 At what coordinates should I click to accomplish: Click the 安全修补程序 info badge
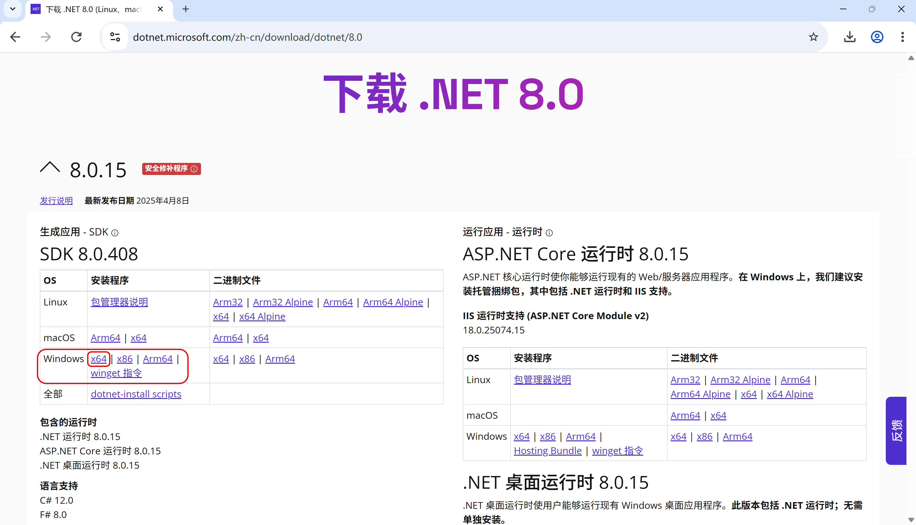coord(171,169)
